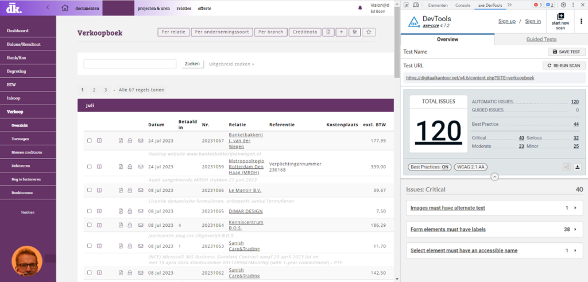Viewport: 588px width, 282px height.
Task: Expand 'Form elements must have labels' issue
Action: (x=575, y=229)
